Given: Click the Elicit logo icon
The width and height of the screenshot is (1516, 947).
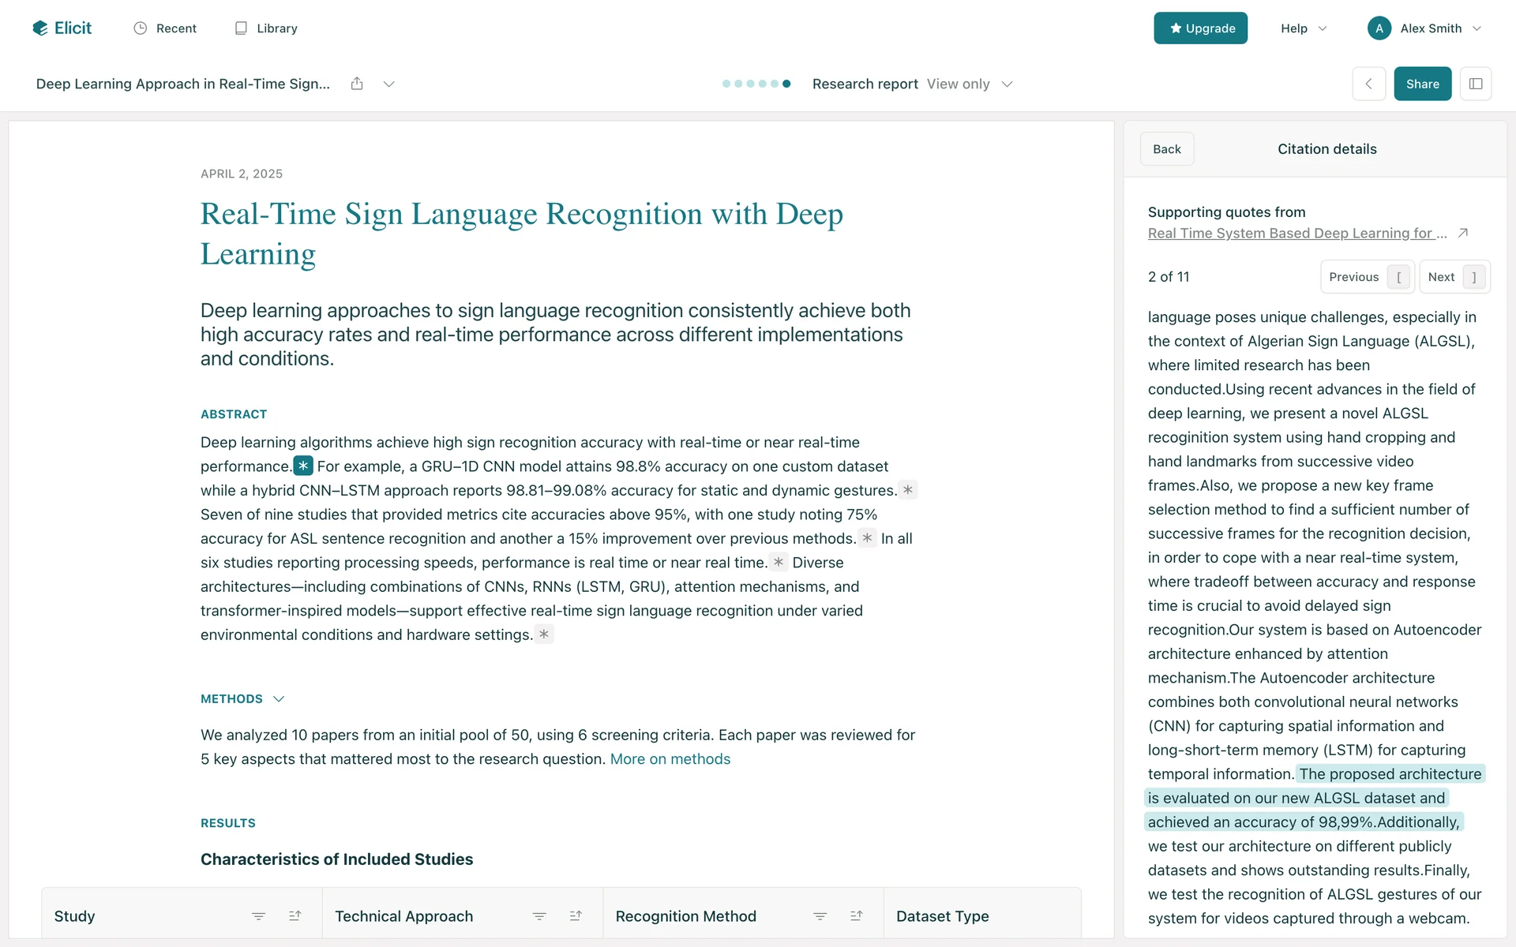Looking at the screenshot, I should pos(40,28).
